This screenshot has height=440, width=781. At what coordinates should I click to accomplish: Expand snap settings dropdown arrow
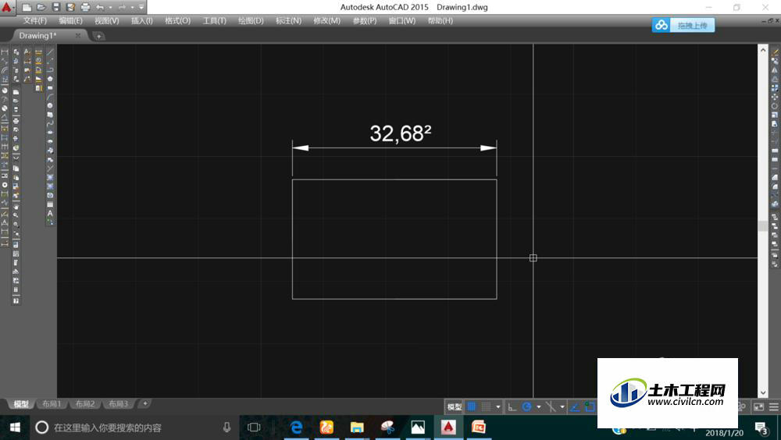click(497, 406)
